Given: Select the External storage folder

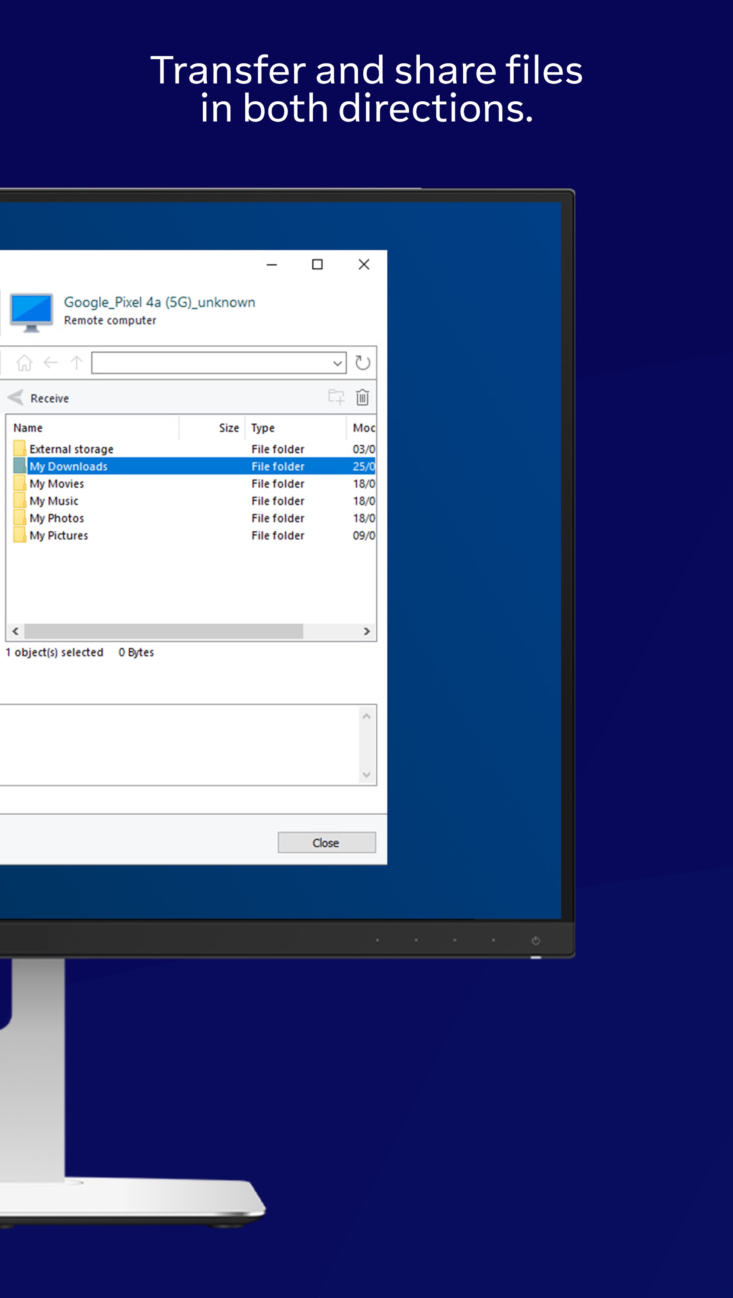Looking at the screenshot, I should point(71,449).
